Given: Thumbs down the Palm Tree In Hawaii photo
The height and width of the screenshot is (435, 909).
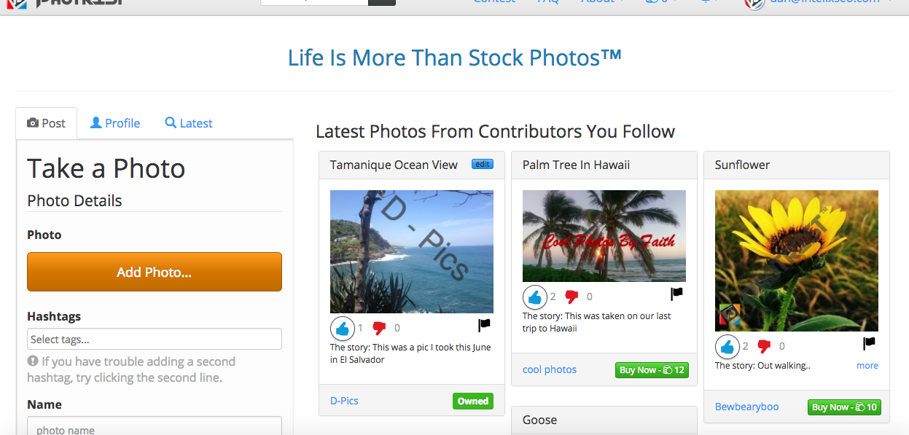Looking at the screenshot, I should point(571,297).
